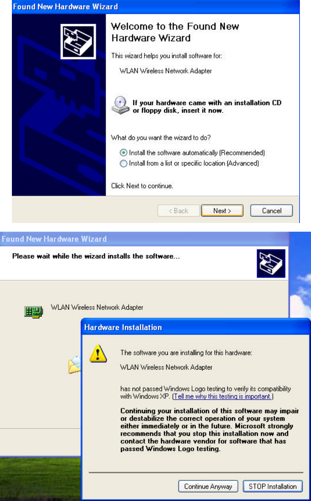The height and width of the screenshot is (501, 311).
Task: Select Install the software automatically option
Action: point(192,152)
